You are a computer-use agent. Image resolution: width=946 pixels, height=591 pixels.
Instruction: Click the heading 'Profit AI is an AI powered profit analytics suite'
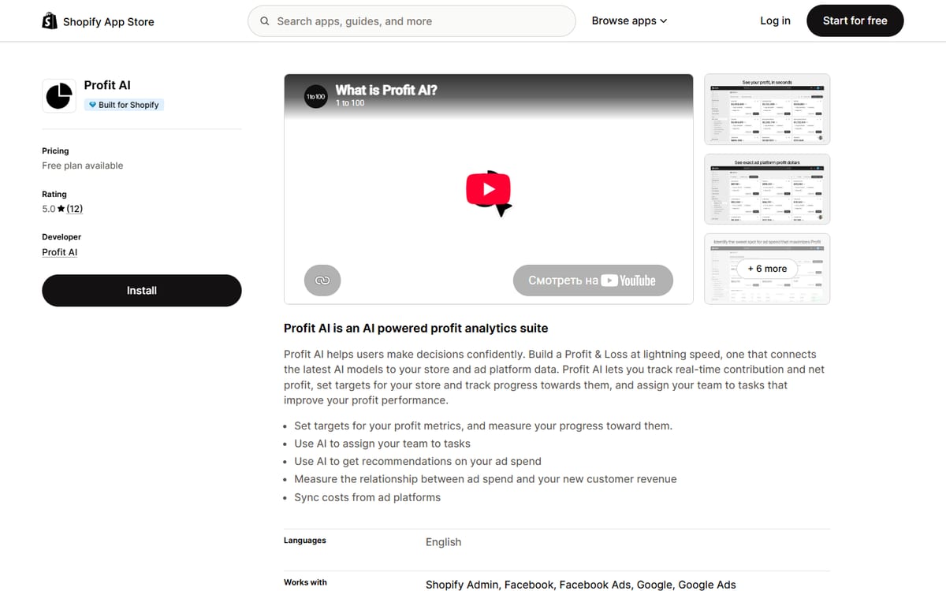coord(415,329)
